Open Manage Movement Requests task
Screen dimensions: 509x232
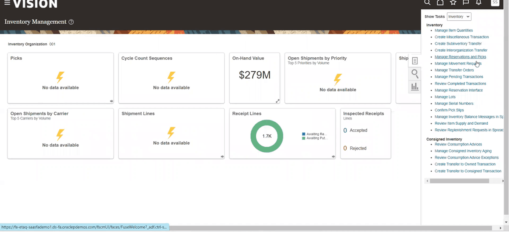pos(458,64)
